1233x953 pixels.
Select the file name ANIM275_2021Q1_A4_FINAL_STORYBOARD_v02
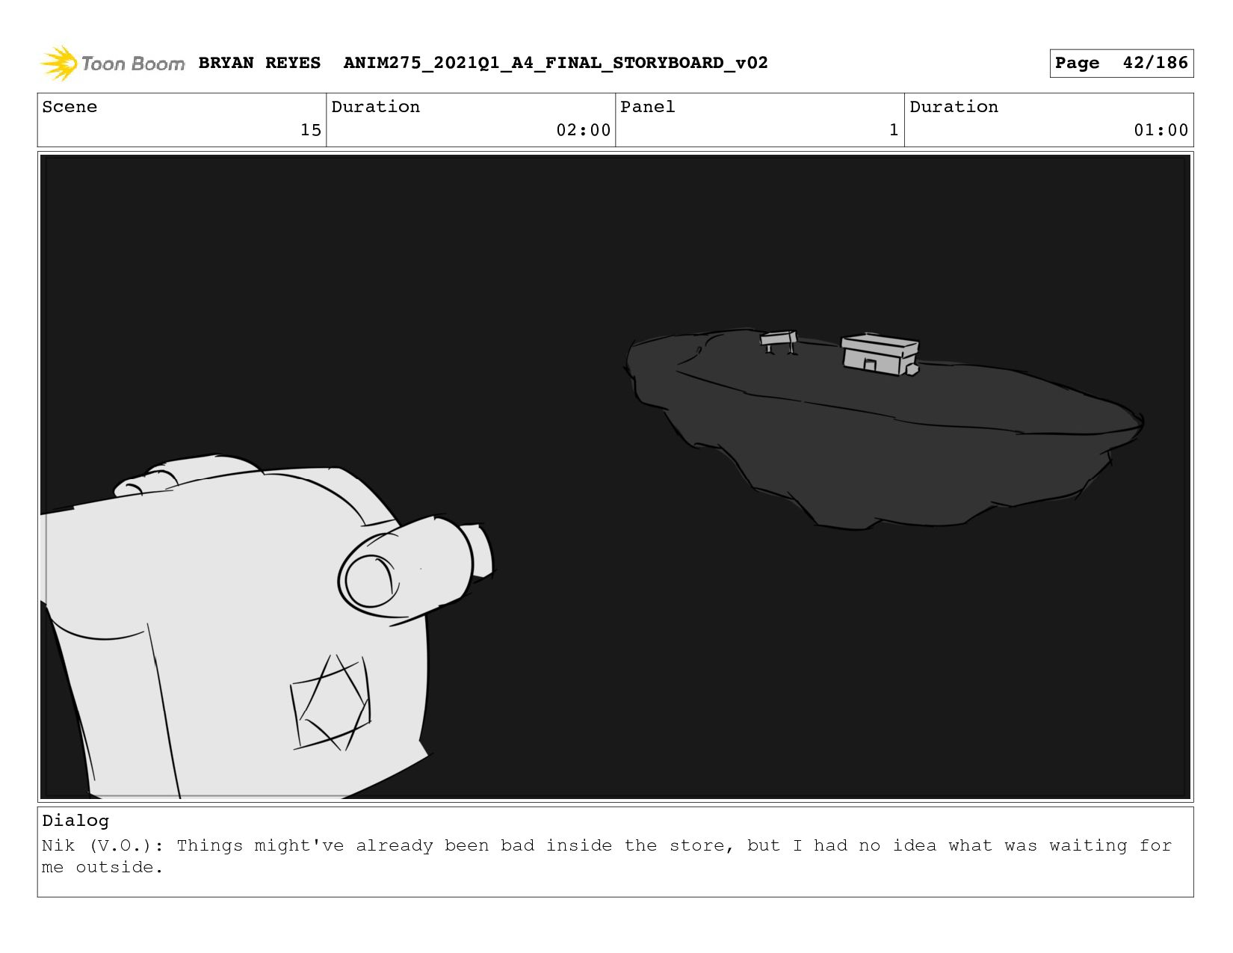coord(555,63)
